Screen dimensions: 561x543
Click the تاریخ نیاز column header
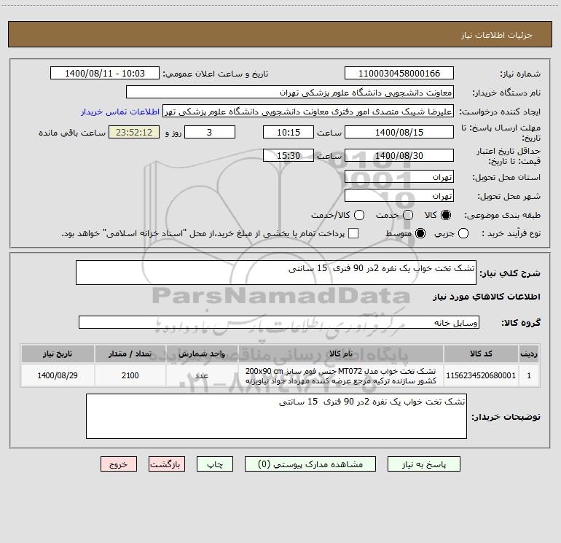pos(58,353)
